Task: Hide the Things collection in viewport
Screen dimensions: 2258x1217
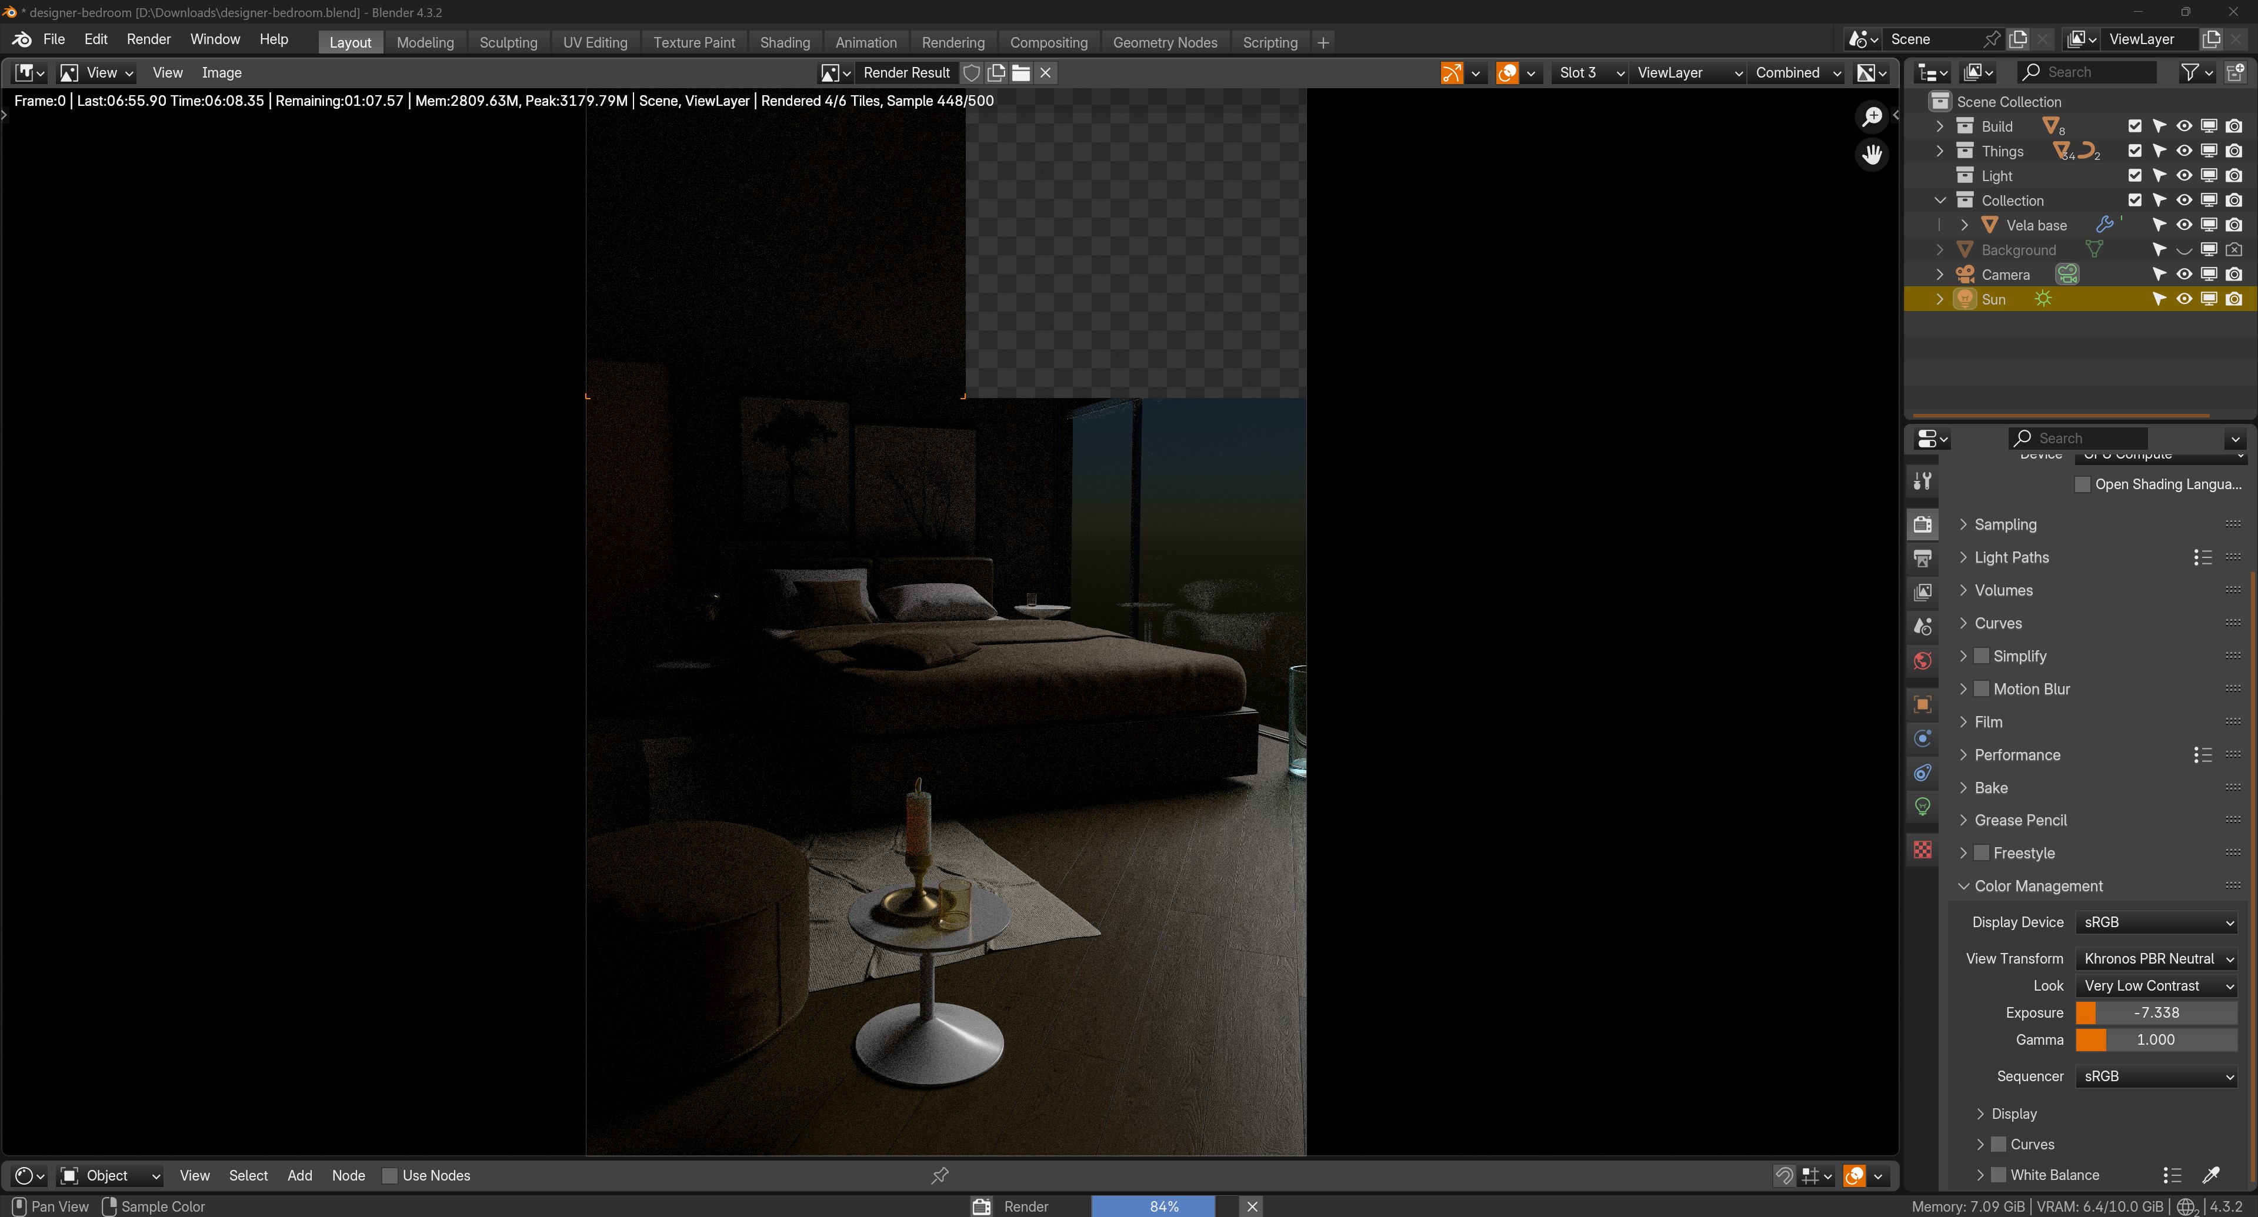Action: coord(2184,151)
